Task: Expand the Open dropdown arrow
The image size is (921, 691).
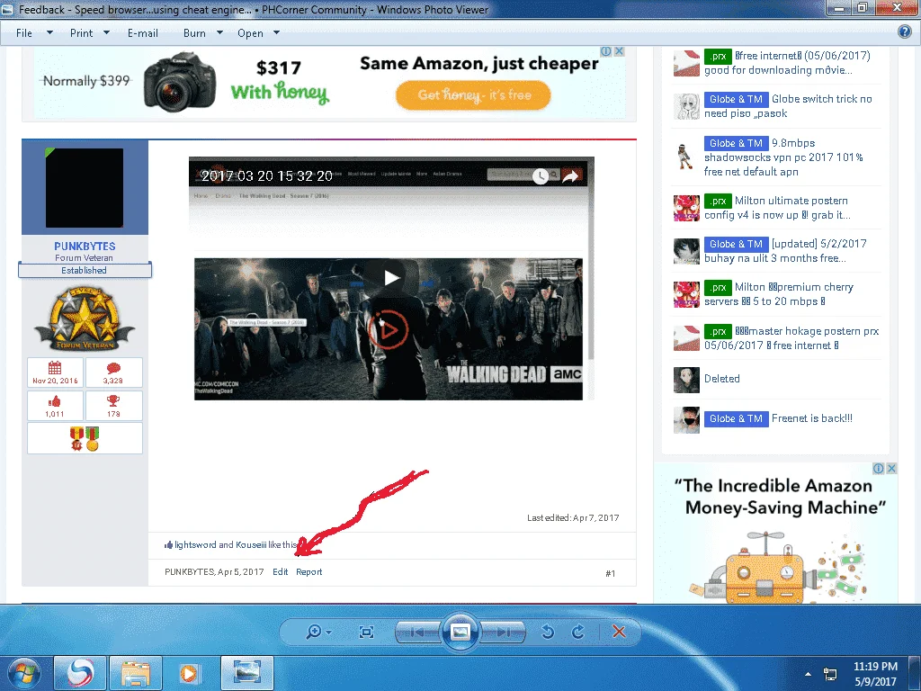Action: [276, 33]
